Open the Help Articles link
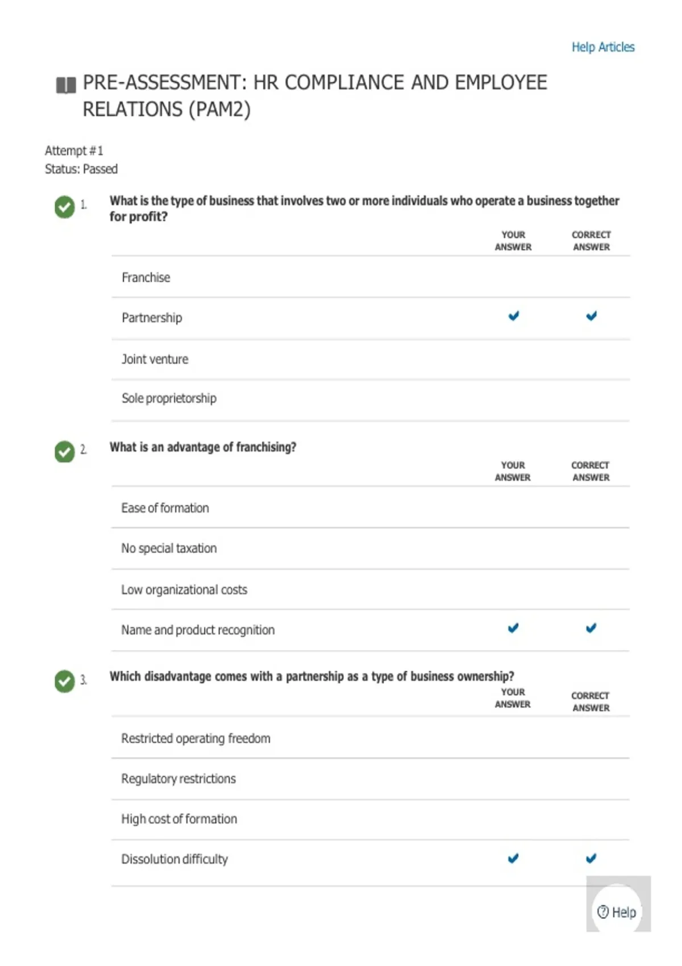Image resolution: width=682 pixels, height=966 pixels. coord(603,47)
